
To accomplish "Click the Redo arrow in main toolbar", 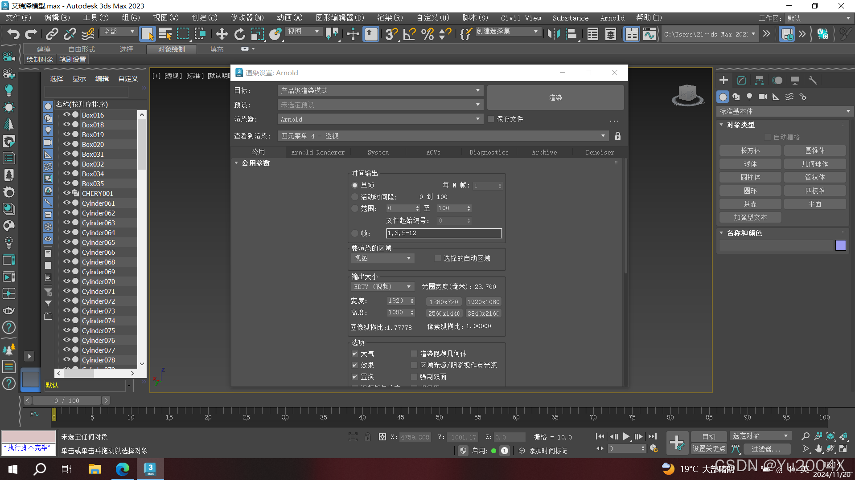I will point(31,34).
